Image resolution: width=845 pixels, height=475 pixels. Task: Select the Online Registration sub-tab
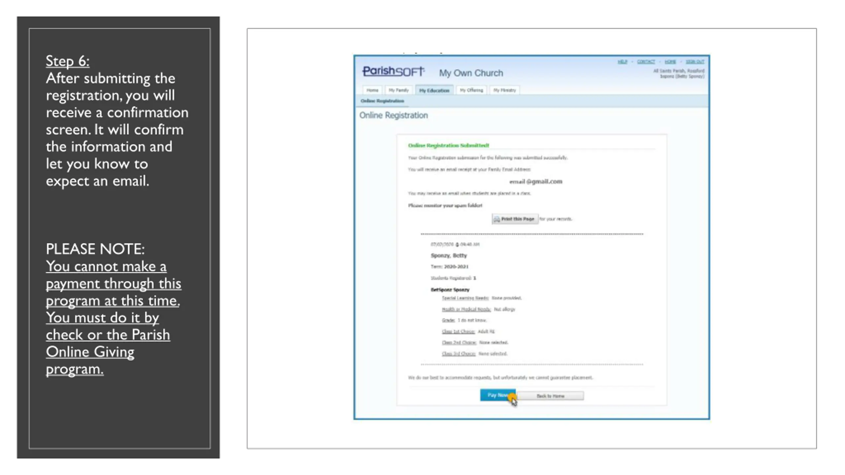tap(382, 101)
